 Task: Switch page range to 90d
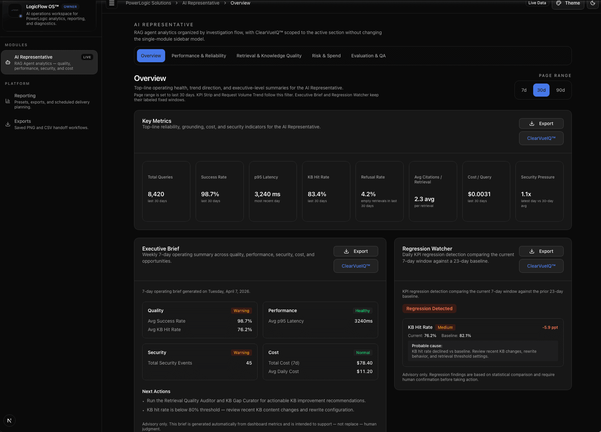(560, 90)
